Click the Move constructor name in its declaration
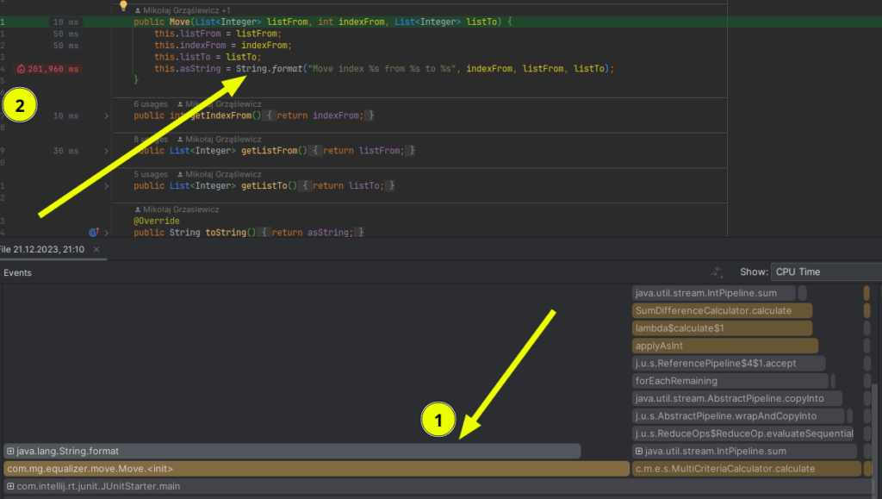The image size is (882, 499). click(179, 22)
